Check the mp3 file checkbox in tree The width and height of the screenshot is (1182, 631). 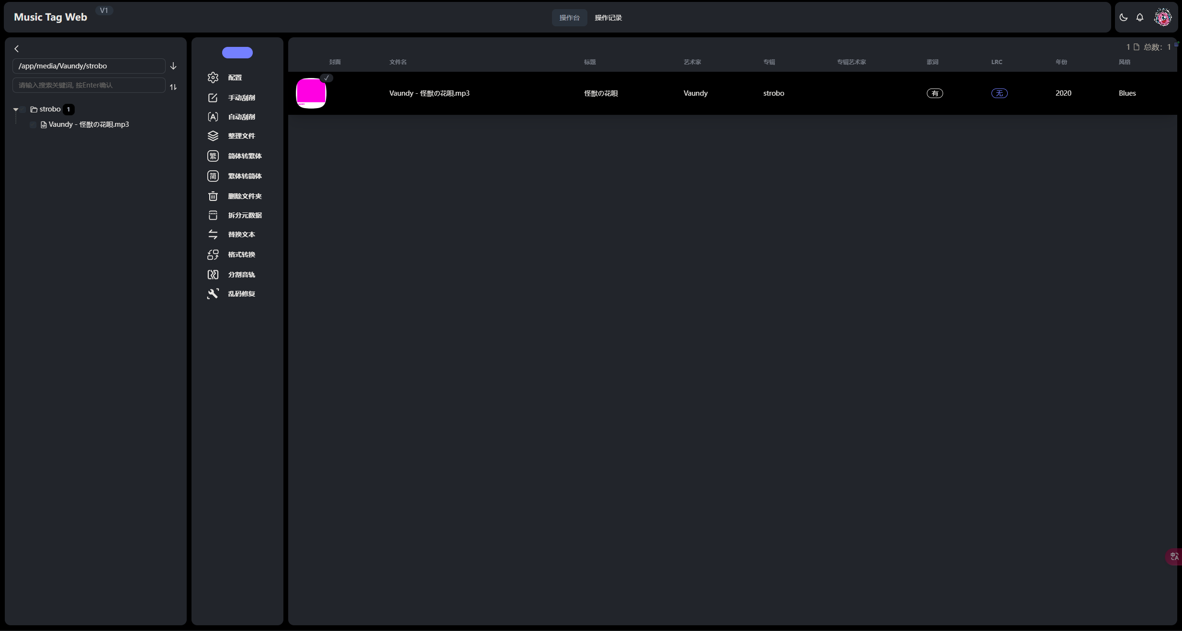click(x=33, y=125)
